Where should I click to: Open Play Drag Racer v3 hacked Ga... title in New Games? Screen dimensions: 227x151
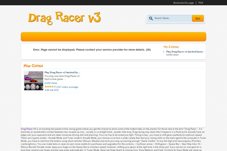coord(62,72)
